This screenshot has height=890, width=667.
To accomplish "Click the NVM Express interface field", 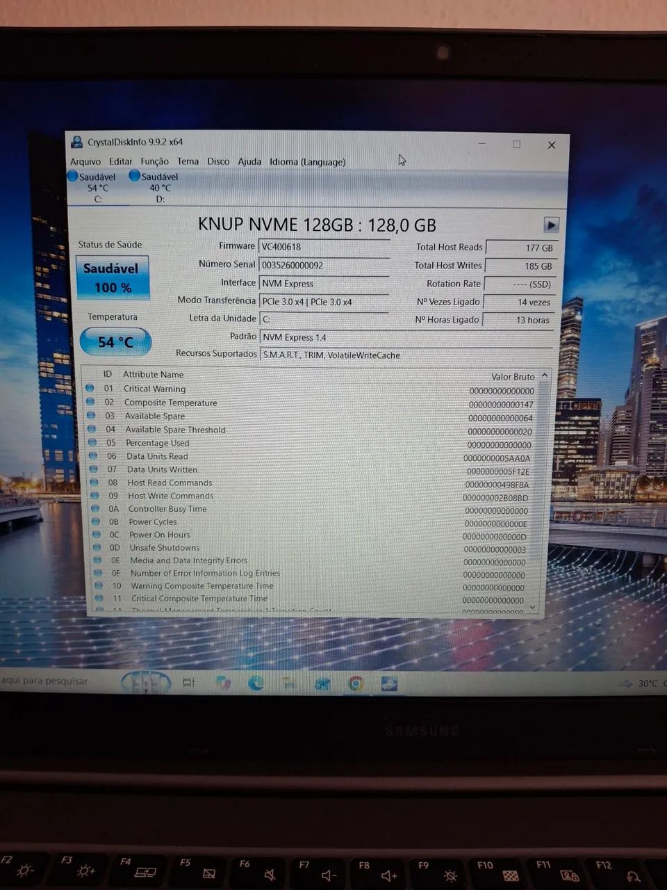I will coord(324,284).
